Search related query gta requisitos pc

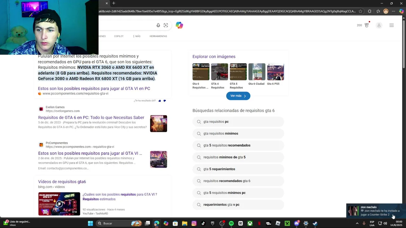(238, 122)
